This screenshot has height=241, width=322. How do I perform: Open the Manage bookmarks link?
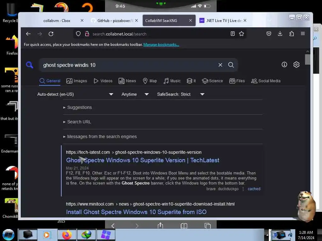click(161, 45)
